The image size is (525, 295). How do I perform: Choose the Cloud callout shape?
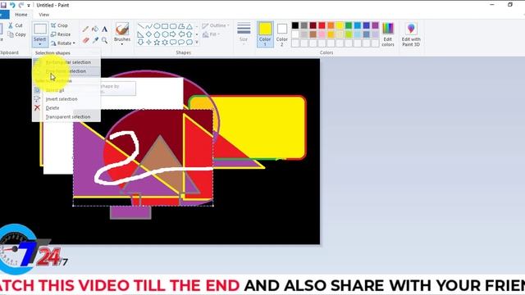pyautogui.click(x=189, y=42)
